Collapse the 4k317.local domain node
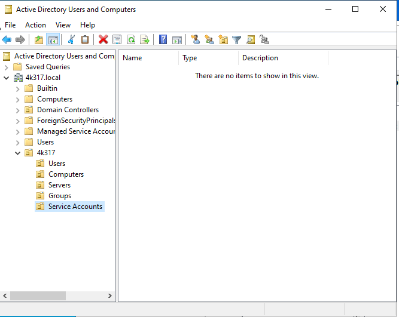Image resolution: width=399 pixels, height=317 pixels. click(6, 78)
